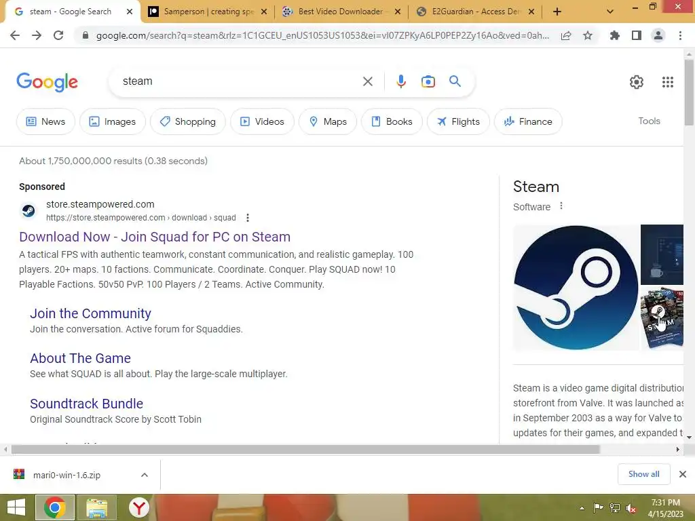
Task: Go forward using the browser forward arrow
Action: coord(37,35)
